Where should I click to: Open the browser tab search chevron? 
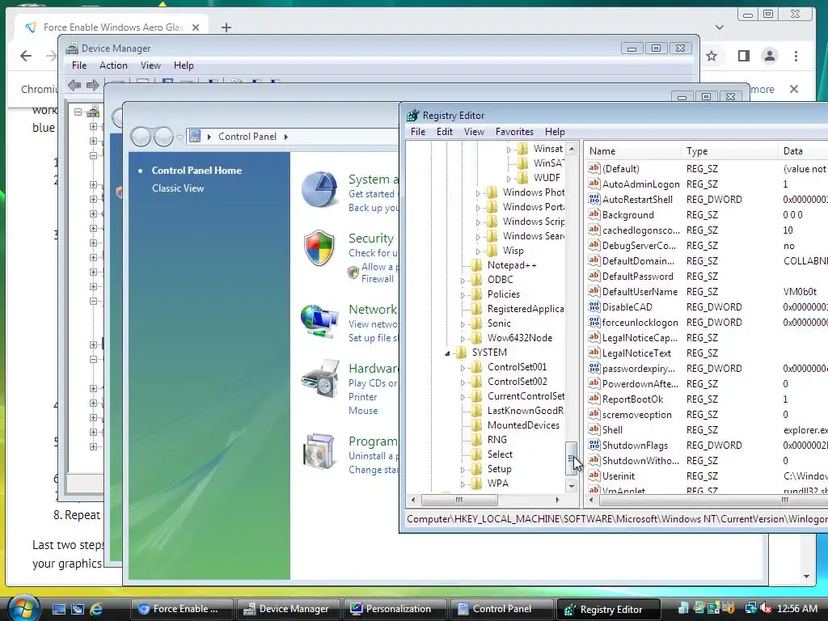click(719, 27)
